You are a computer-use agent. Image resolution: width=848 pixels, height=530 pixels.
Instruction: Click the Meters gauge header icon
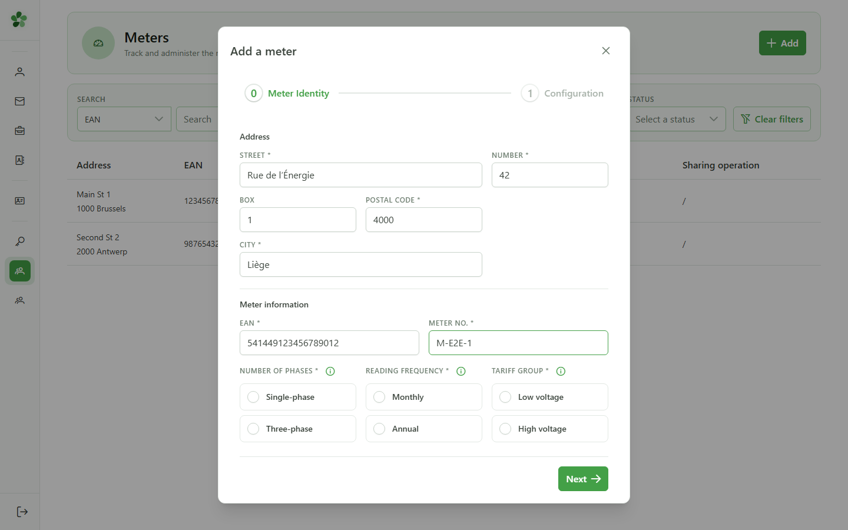(x=98, y=43)
